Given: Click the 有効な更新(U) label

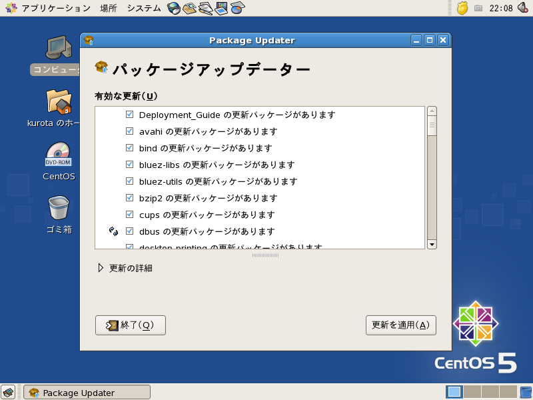Looking at the screenshot, I should (126, 96).
